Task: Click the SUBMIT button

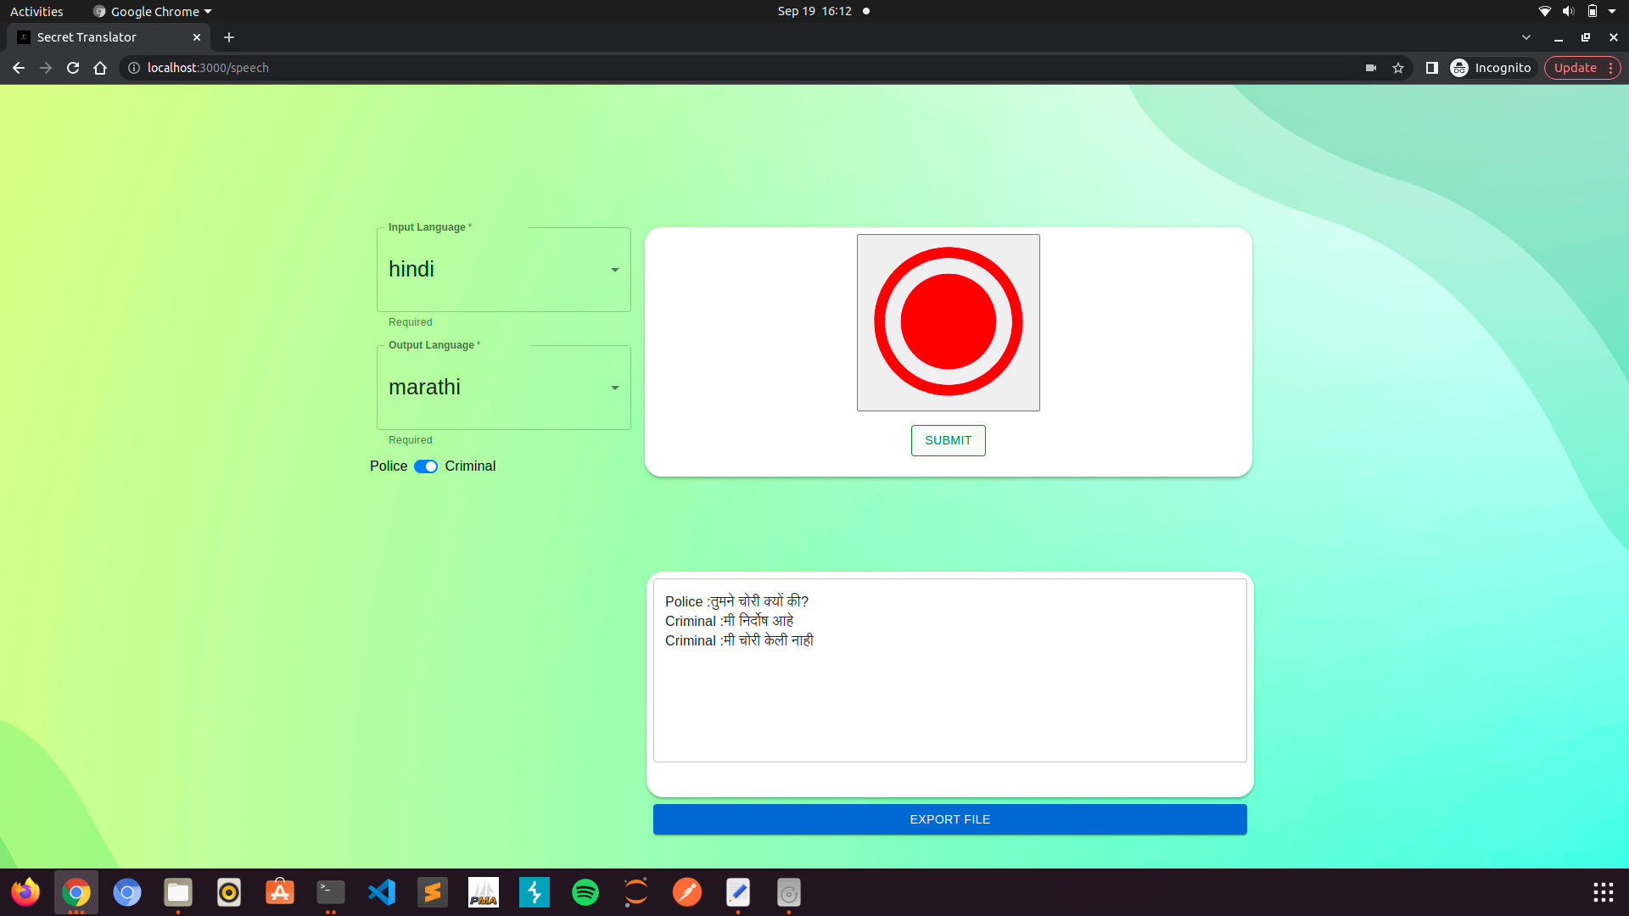Action: (x=948, y=440)
